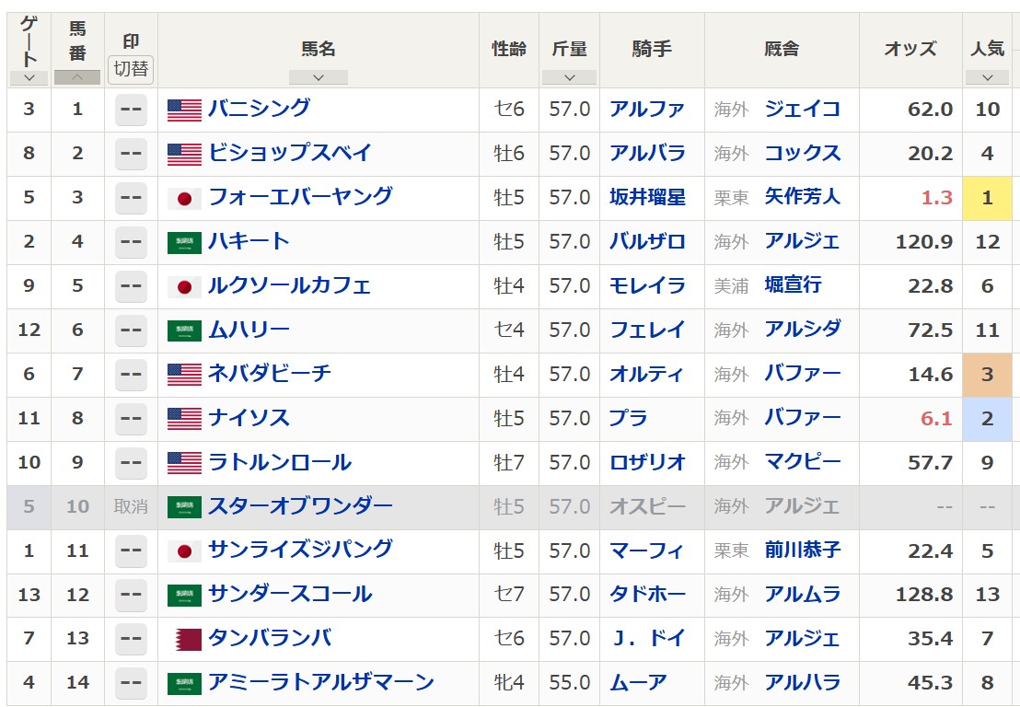1020x707 pixels.
Task: Toggle the mark selector for サンライズジパング
Action: coord(131,551)
